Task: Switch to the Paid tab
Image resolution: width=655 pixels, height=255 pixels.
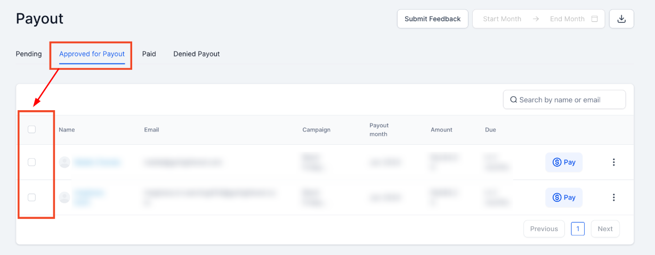Action: (x=149, y=54)
